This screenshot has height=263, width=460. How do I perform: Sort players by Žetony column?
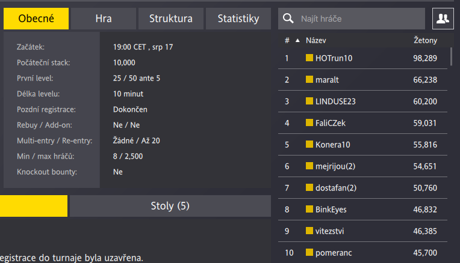click(425, 40)
